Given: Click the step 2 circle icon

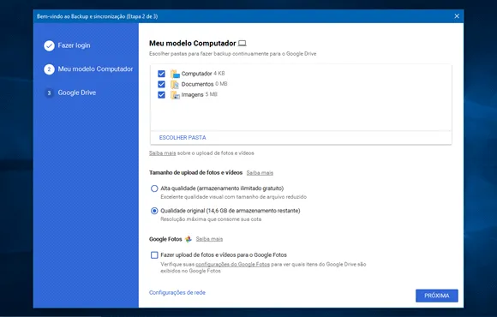Looking at the screenshot, I should (49, 69).
